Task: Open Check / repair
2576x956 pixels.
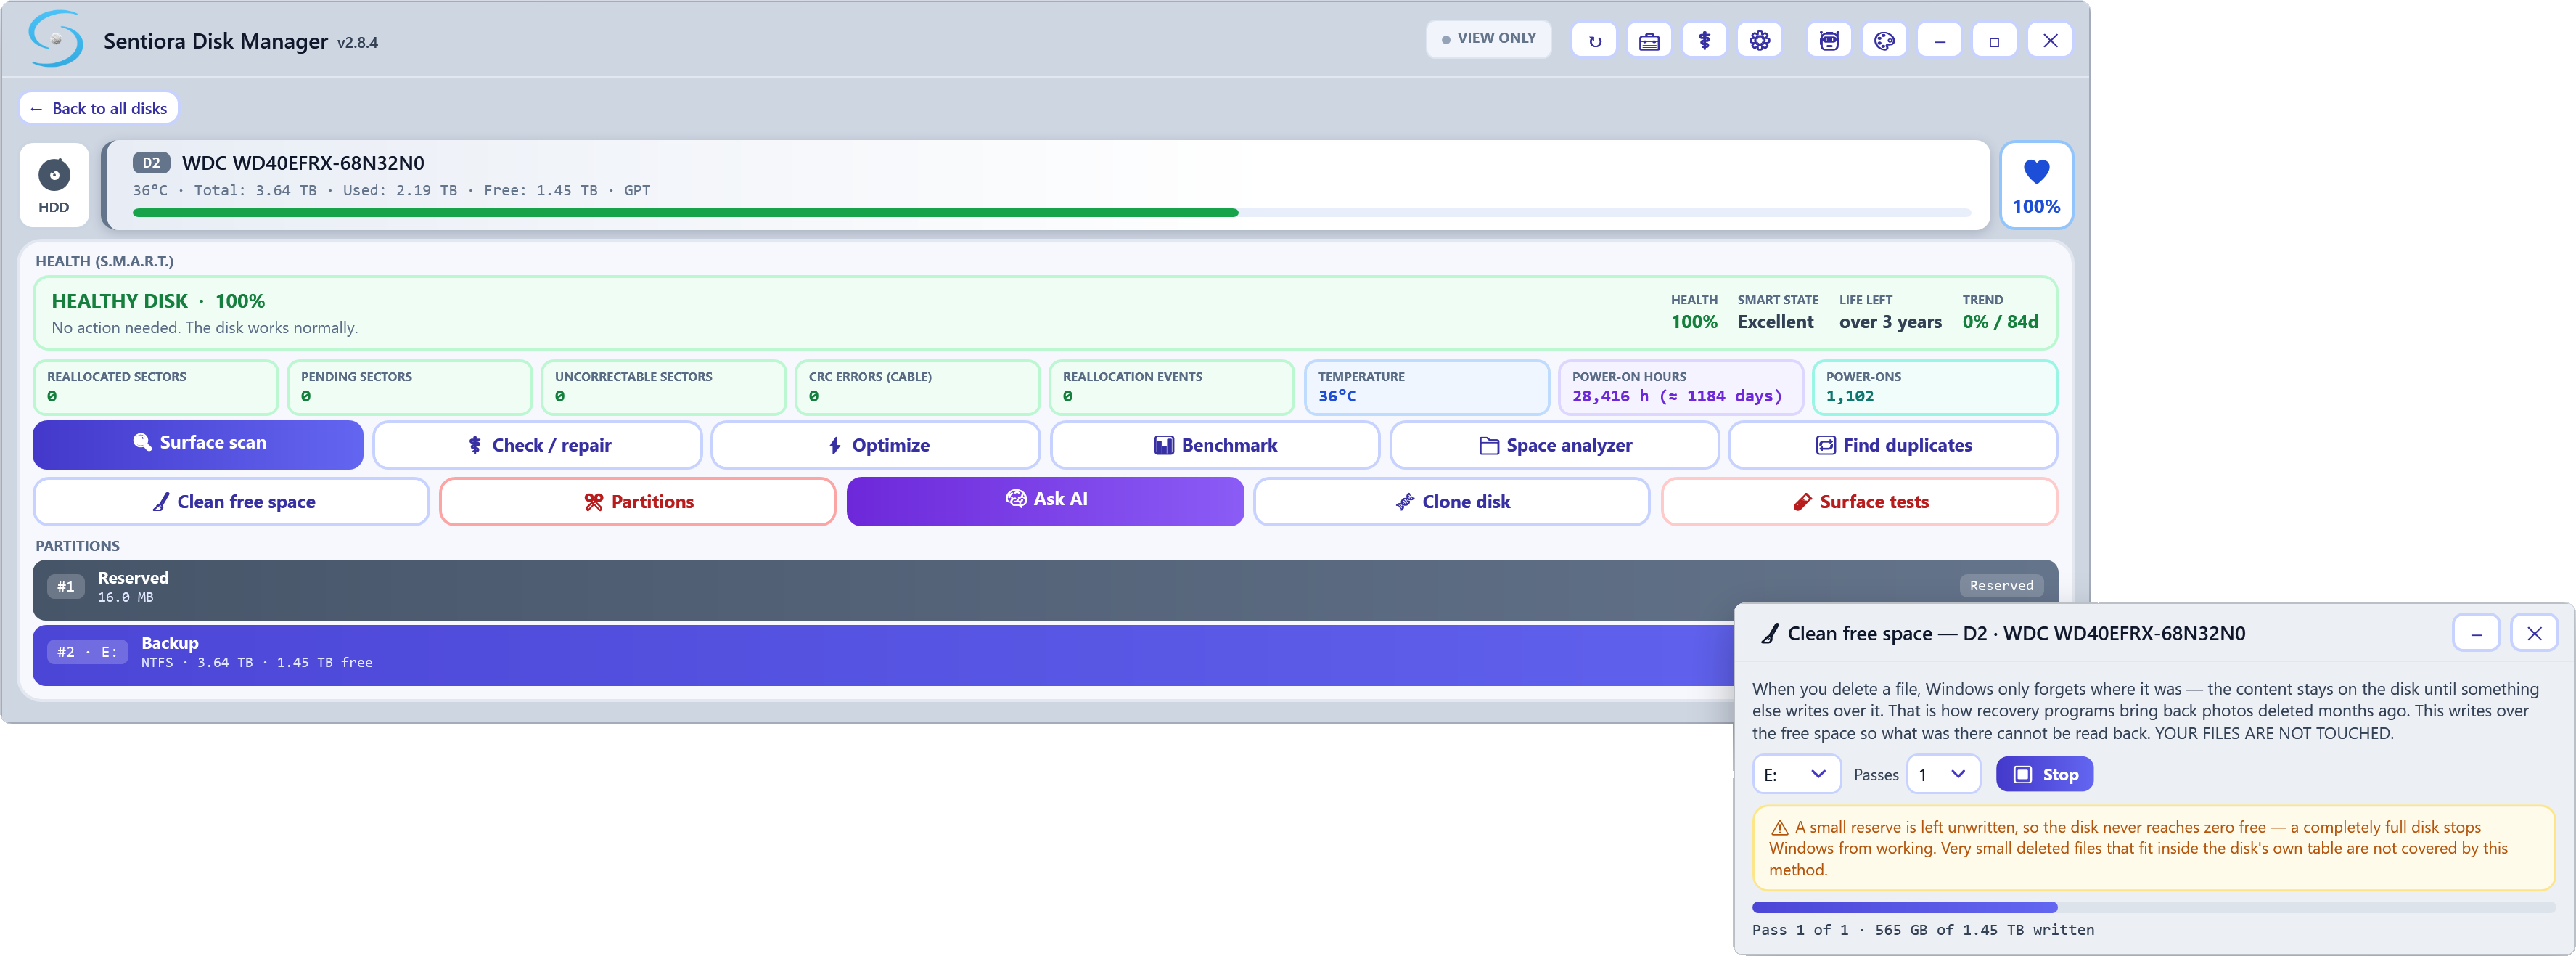Action: (x=538, y=445)
